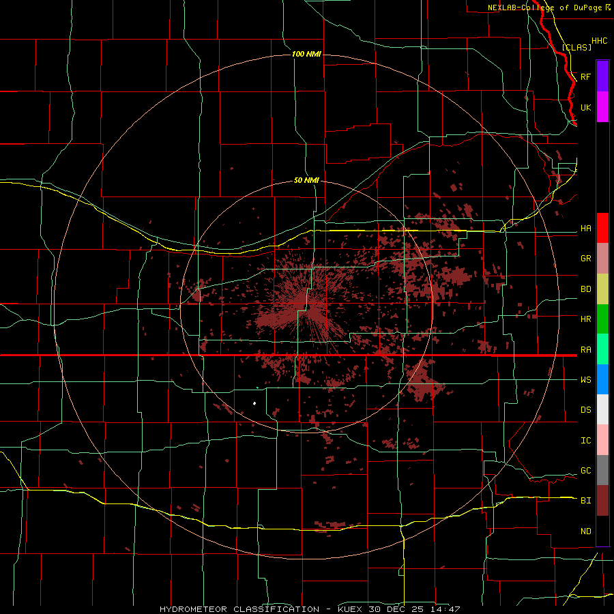
Task: Select the WS blue legend swatch
Action: 602,379
